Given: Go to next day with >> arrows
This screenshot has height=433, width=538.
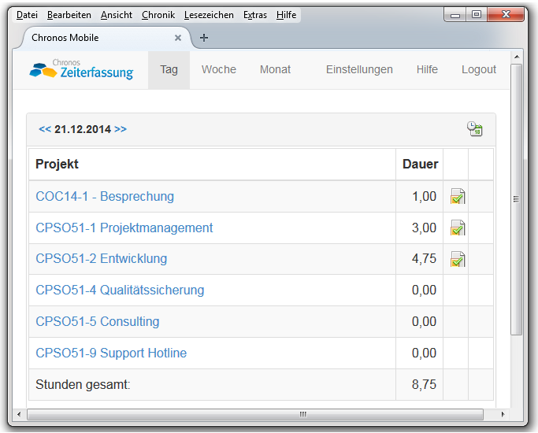Looking at the screenshot, I should coord(121,129).
